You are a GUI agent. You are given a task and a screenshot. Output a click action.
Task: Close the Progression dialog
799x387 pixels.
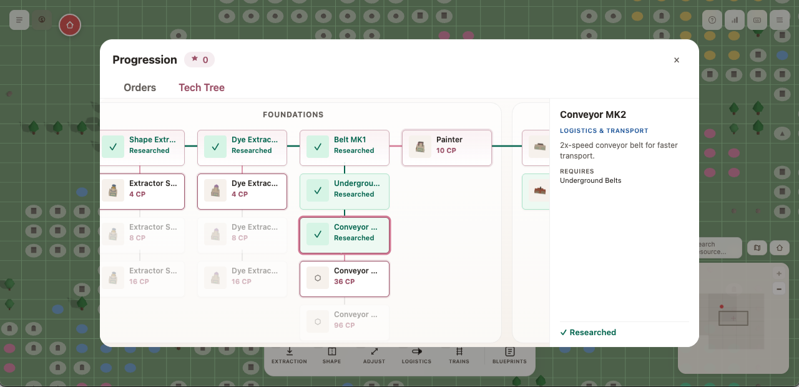click(677, 60)
